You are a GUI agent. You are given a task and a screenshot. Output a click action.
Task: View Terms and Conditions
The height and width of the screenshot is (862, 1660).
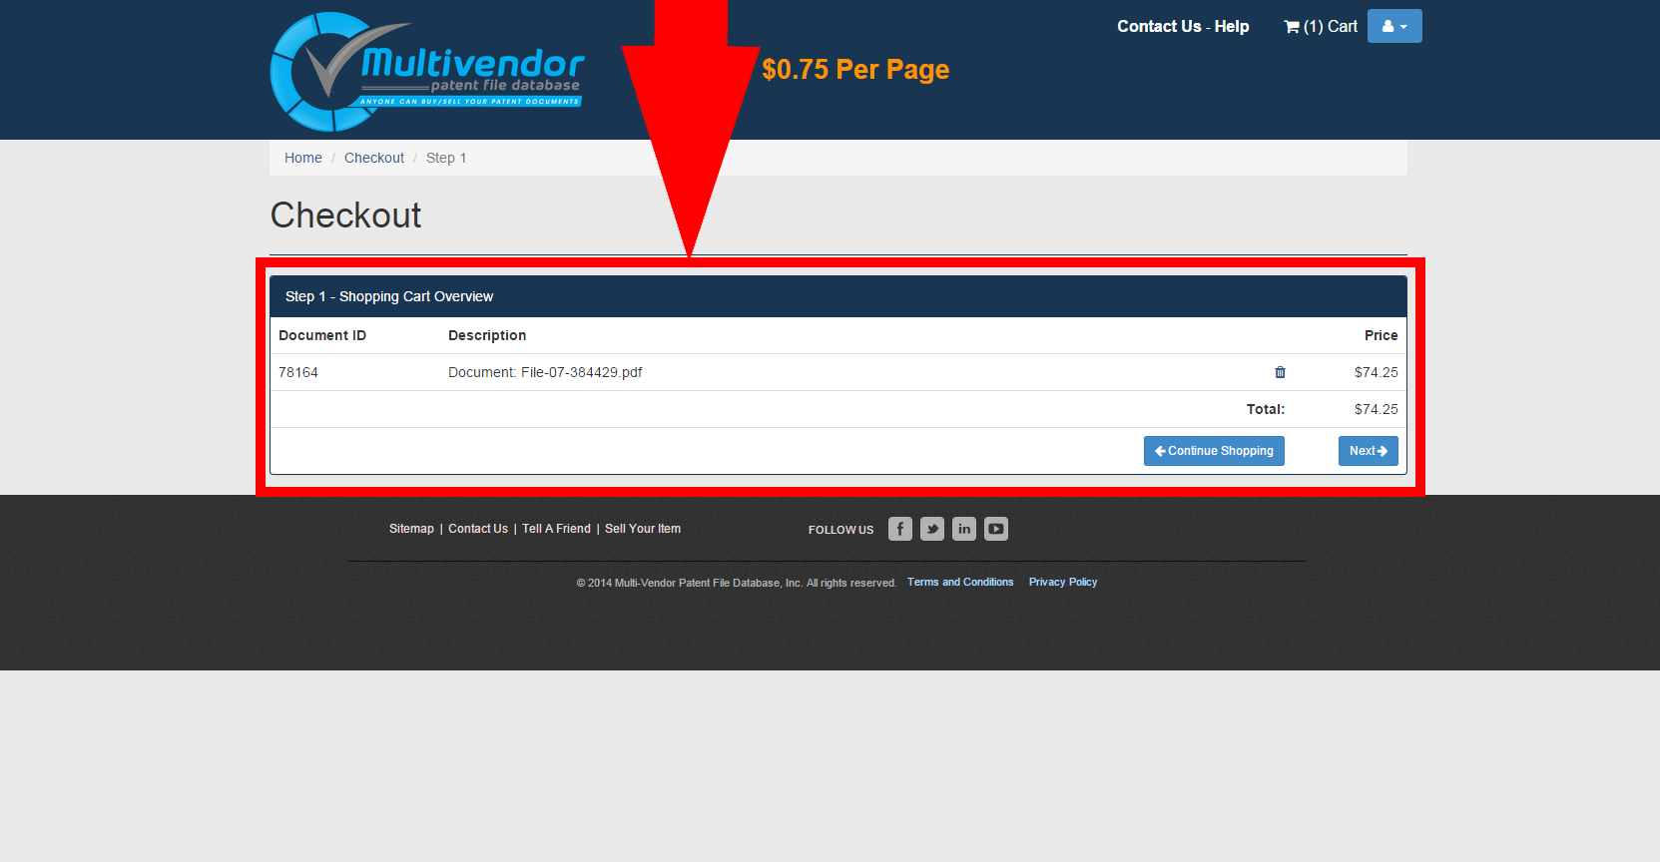[959, 583]
